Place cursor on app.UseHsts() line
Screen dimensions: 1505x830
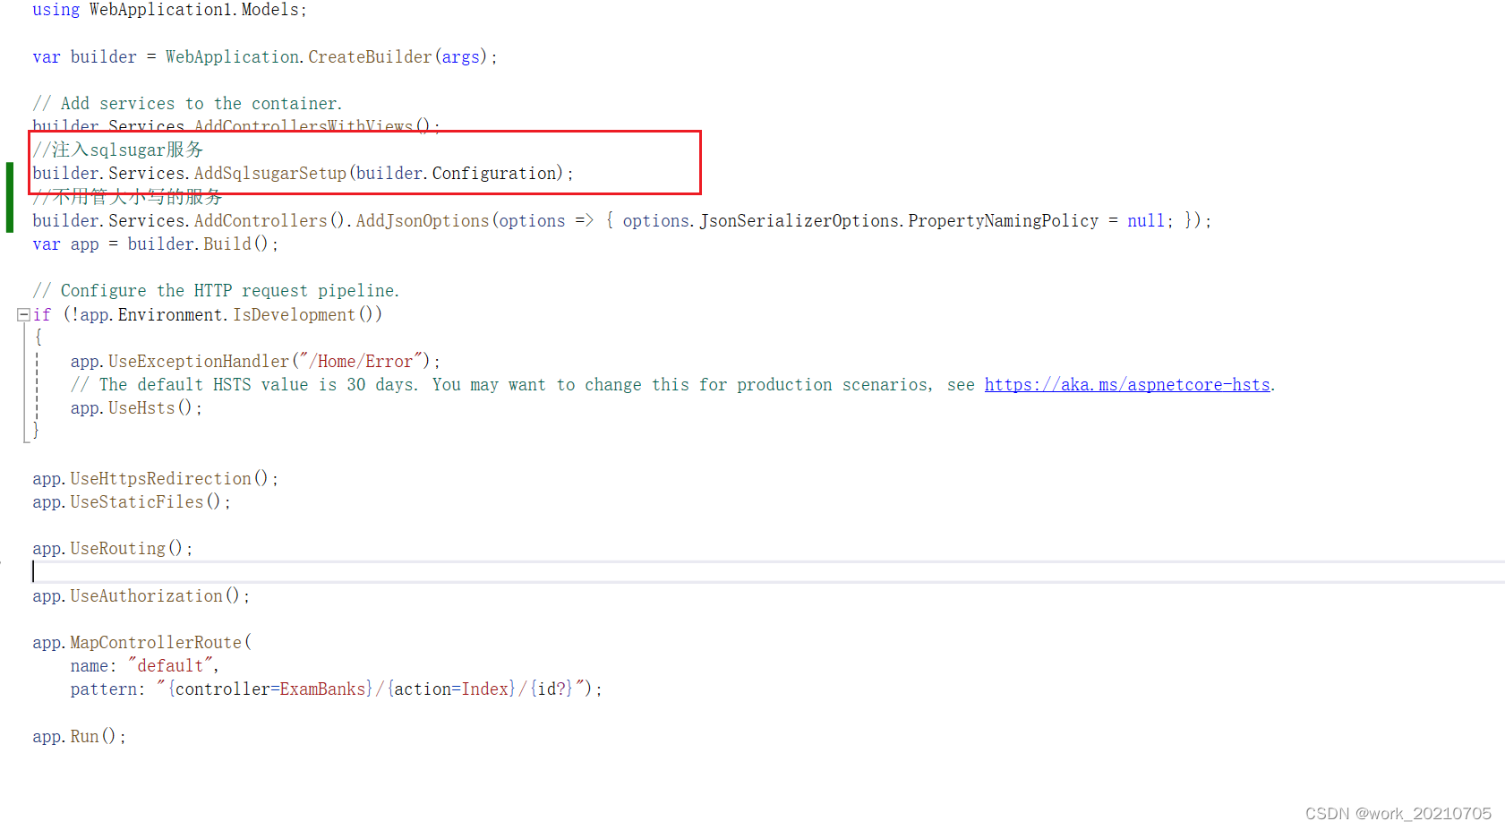pyautogui.click(x=135, y=407)
